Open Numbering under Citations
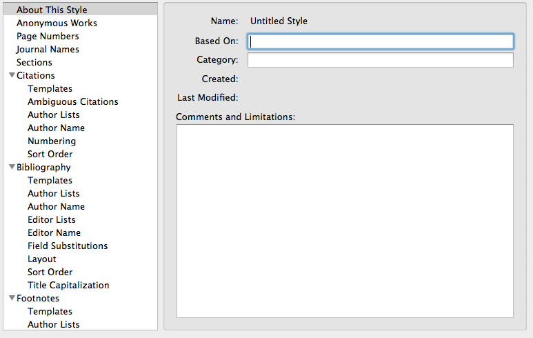This screenshot has height=338, width=533. click(x=52, y=141)
